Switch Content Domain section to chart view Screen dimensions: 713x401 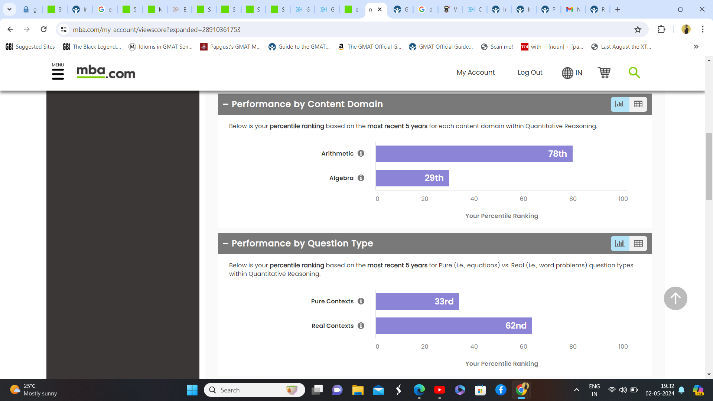pos(620,104)
